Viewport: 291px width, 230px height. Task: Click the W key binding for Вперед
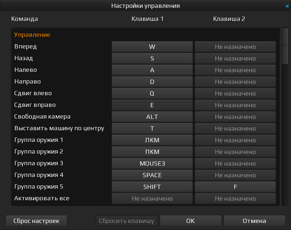152,46
